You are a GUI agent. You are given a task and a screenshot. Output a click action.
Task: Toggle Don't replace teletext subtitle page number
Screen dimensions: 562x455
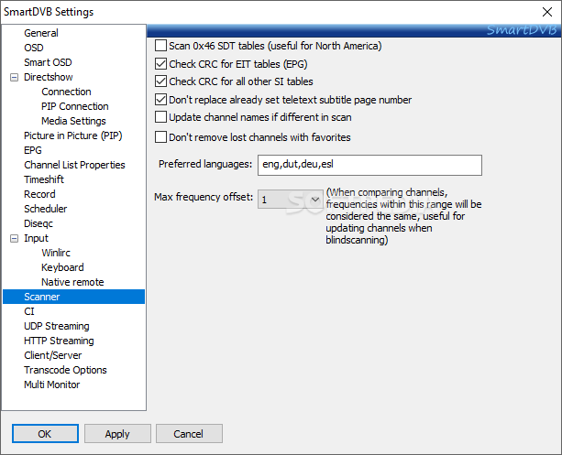[x=160, y=100]
